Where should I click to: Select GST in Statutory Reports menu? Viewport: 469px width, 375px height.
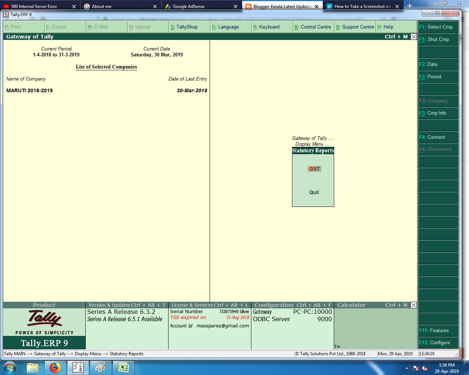click(x=314, y=169)
